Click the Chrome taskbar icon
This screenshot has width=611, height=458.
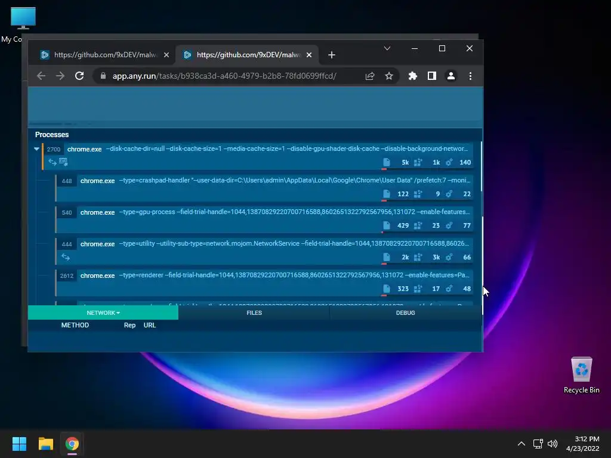tap(72, 444)
